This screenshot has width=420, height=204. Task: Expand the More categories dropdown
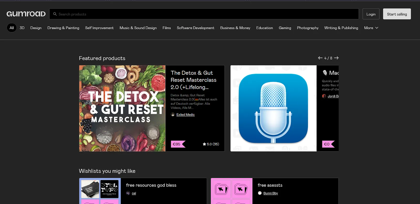tap(371, 28)
